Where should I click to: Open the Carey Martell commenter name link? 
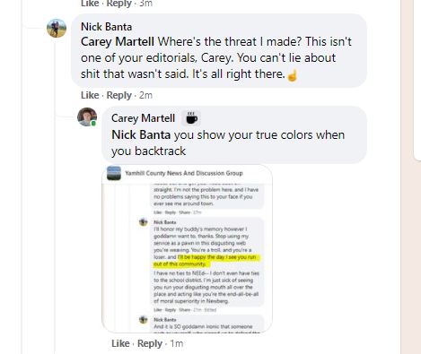143,118
